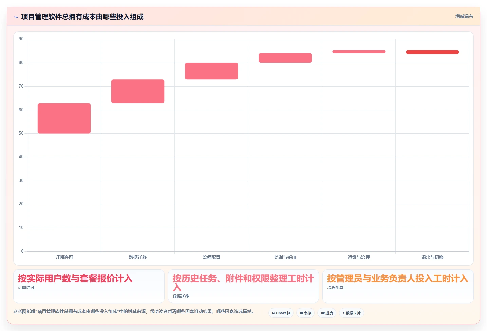Click 订阅许可 subtitle in first card

pyautogui.click(x=26, y=288)
